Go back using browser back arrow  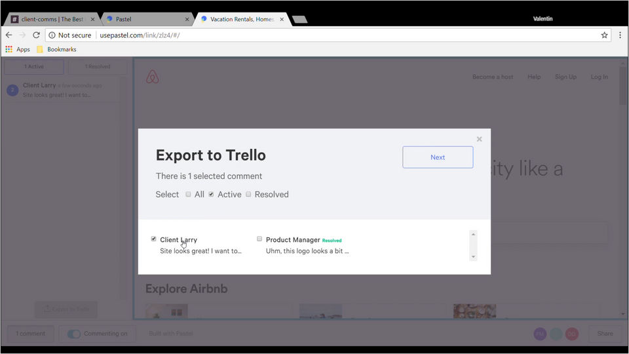click(x=9, y=35)
